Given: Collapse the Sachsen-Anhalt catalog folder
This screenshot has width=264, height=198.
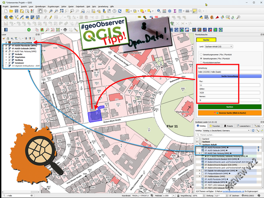Looking at the screenshot, I should pos(197,145).
